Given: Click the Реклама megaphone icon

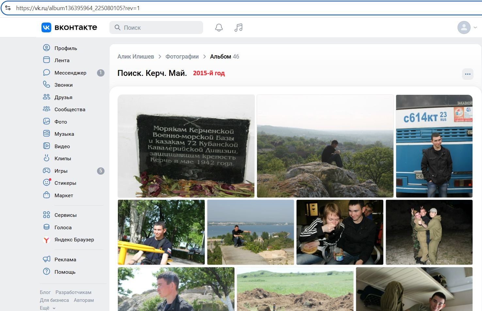Looking at the screenshot, I should 47,259.
